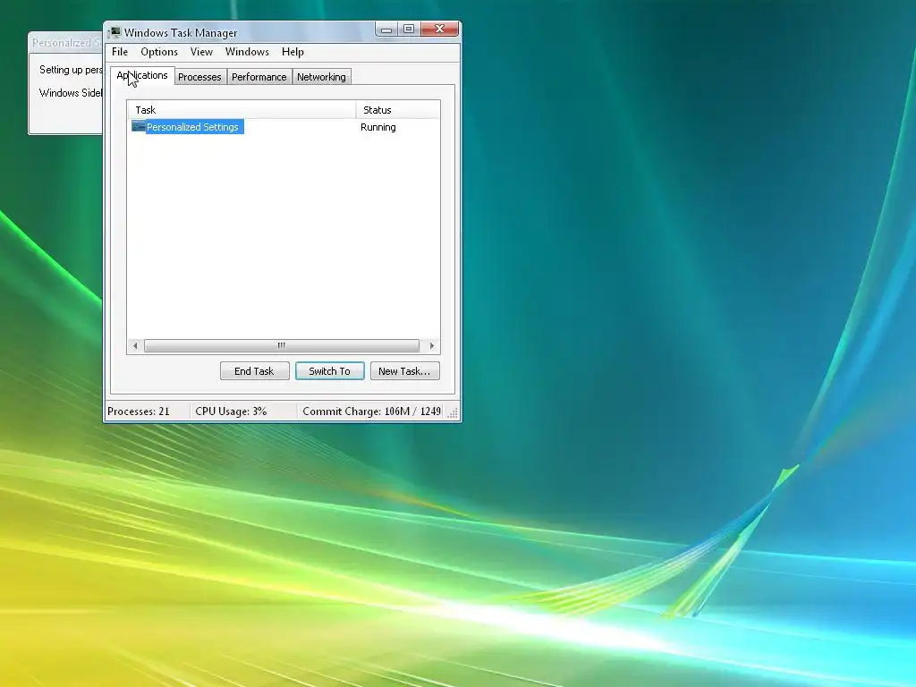Click the End Task button
This screenshot has width=916, height=687.
pyautogui.click(x=254, y=371)
